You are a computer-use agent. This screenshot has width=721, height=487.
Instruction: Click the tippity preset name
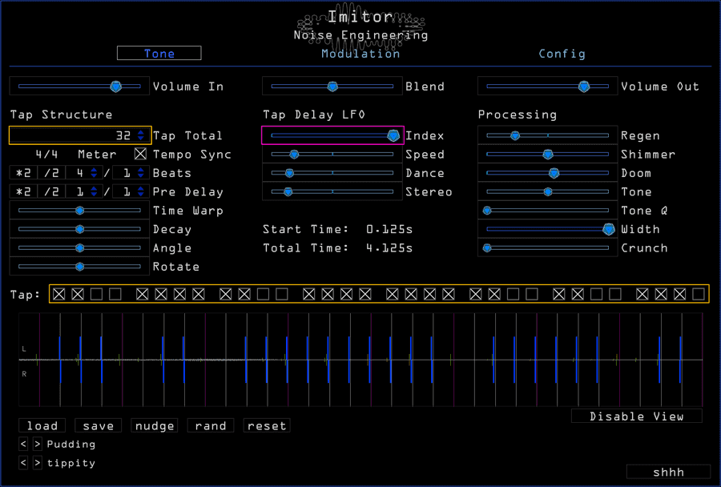[71, 463]
